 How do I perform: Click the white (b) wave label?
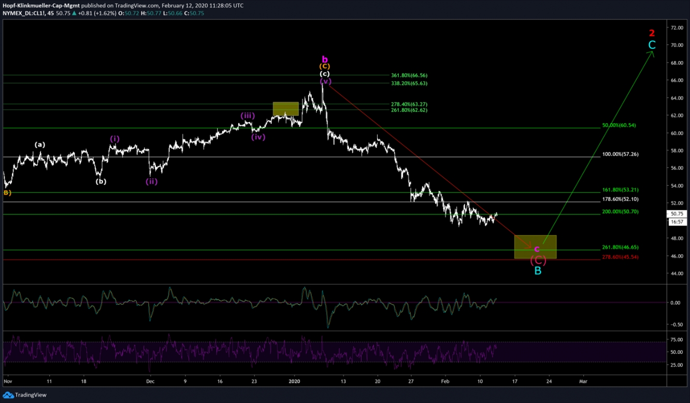tap(101, 181)
